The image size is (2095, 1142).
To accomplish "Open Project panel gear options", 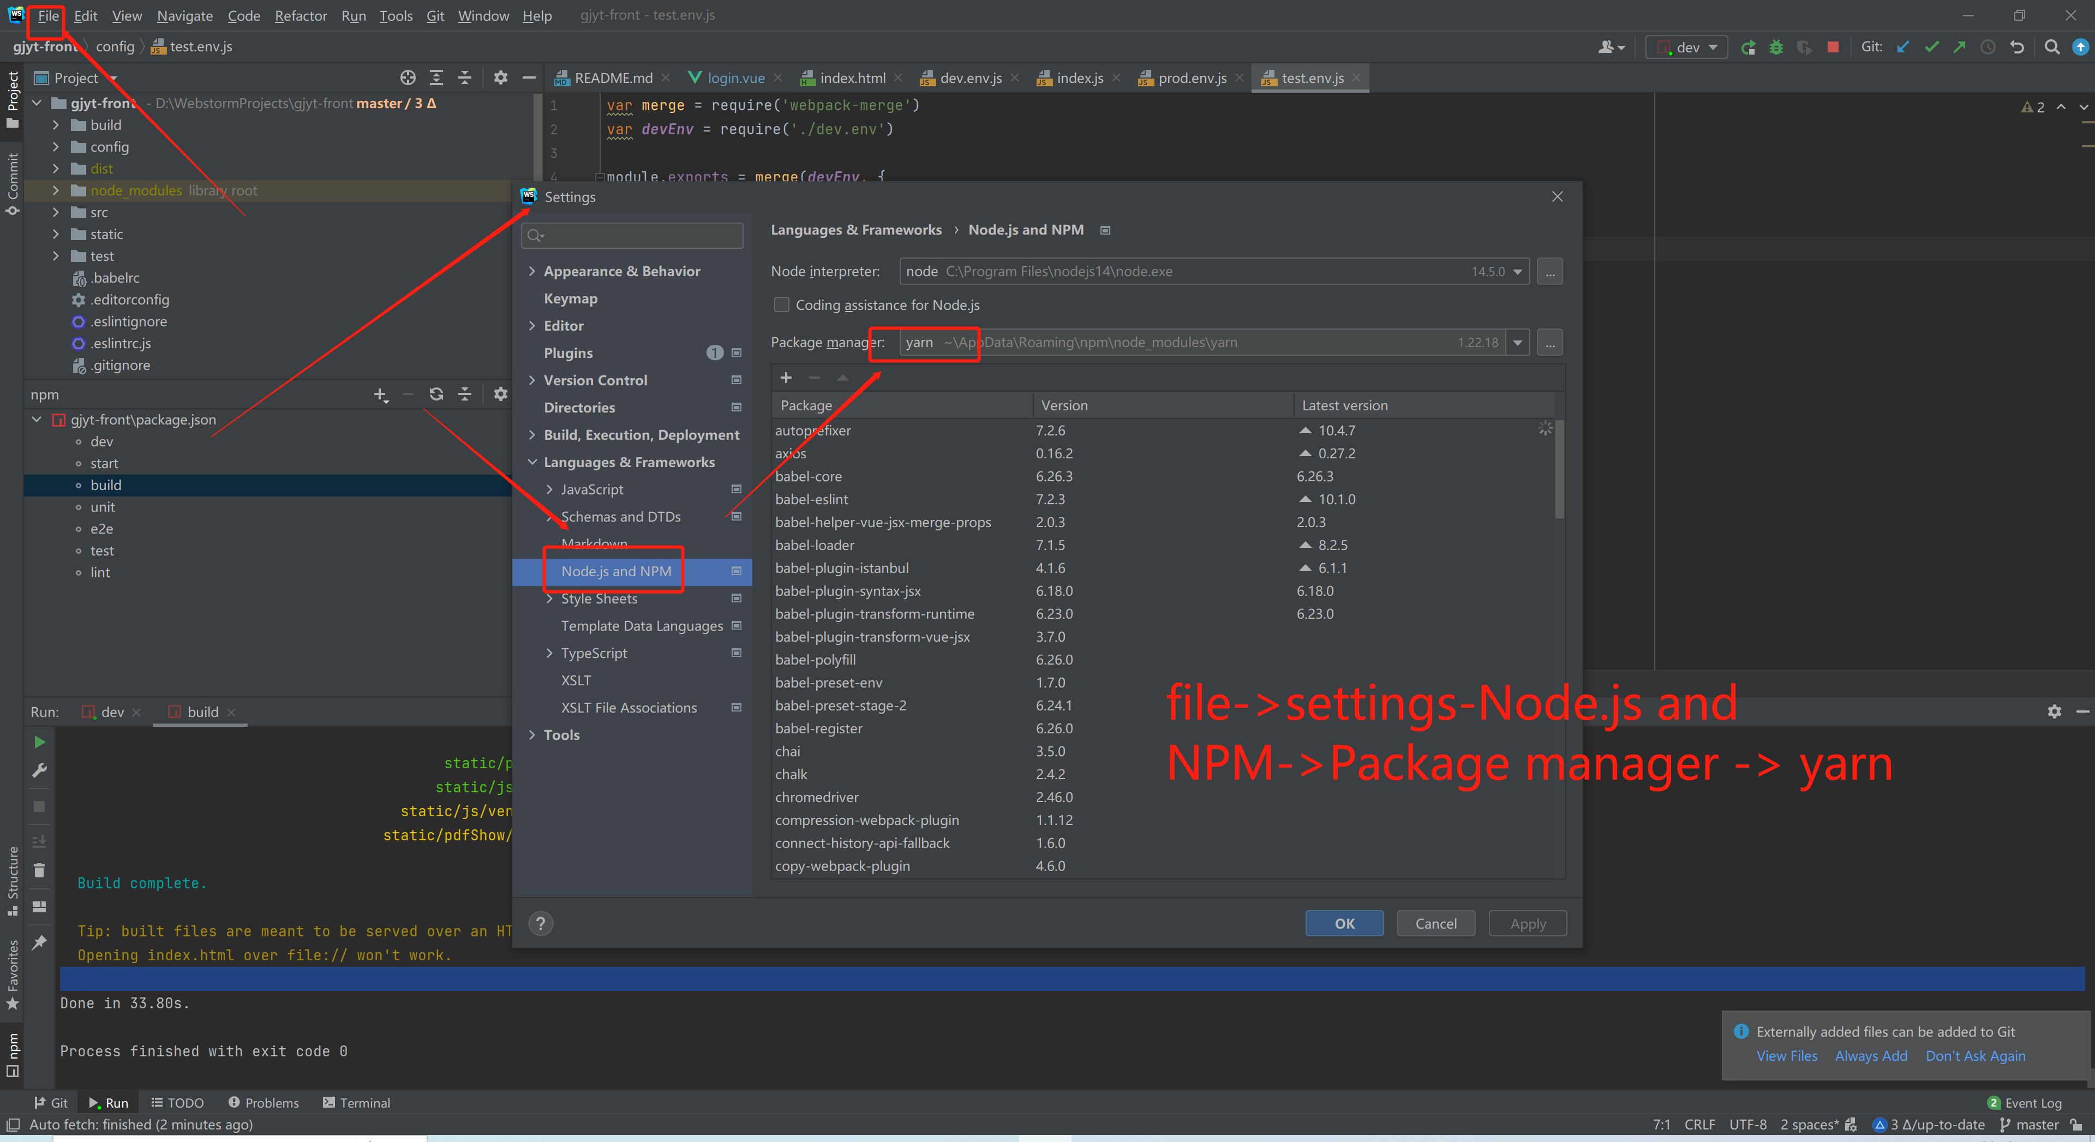I will (x=500, y=78).
